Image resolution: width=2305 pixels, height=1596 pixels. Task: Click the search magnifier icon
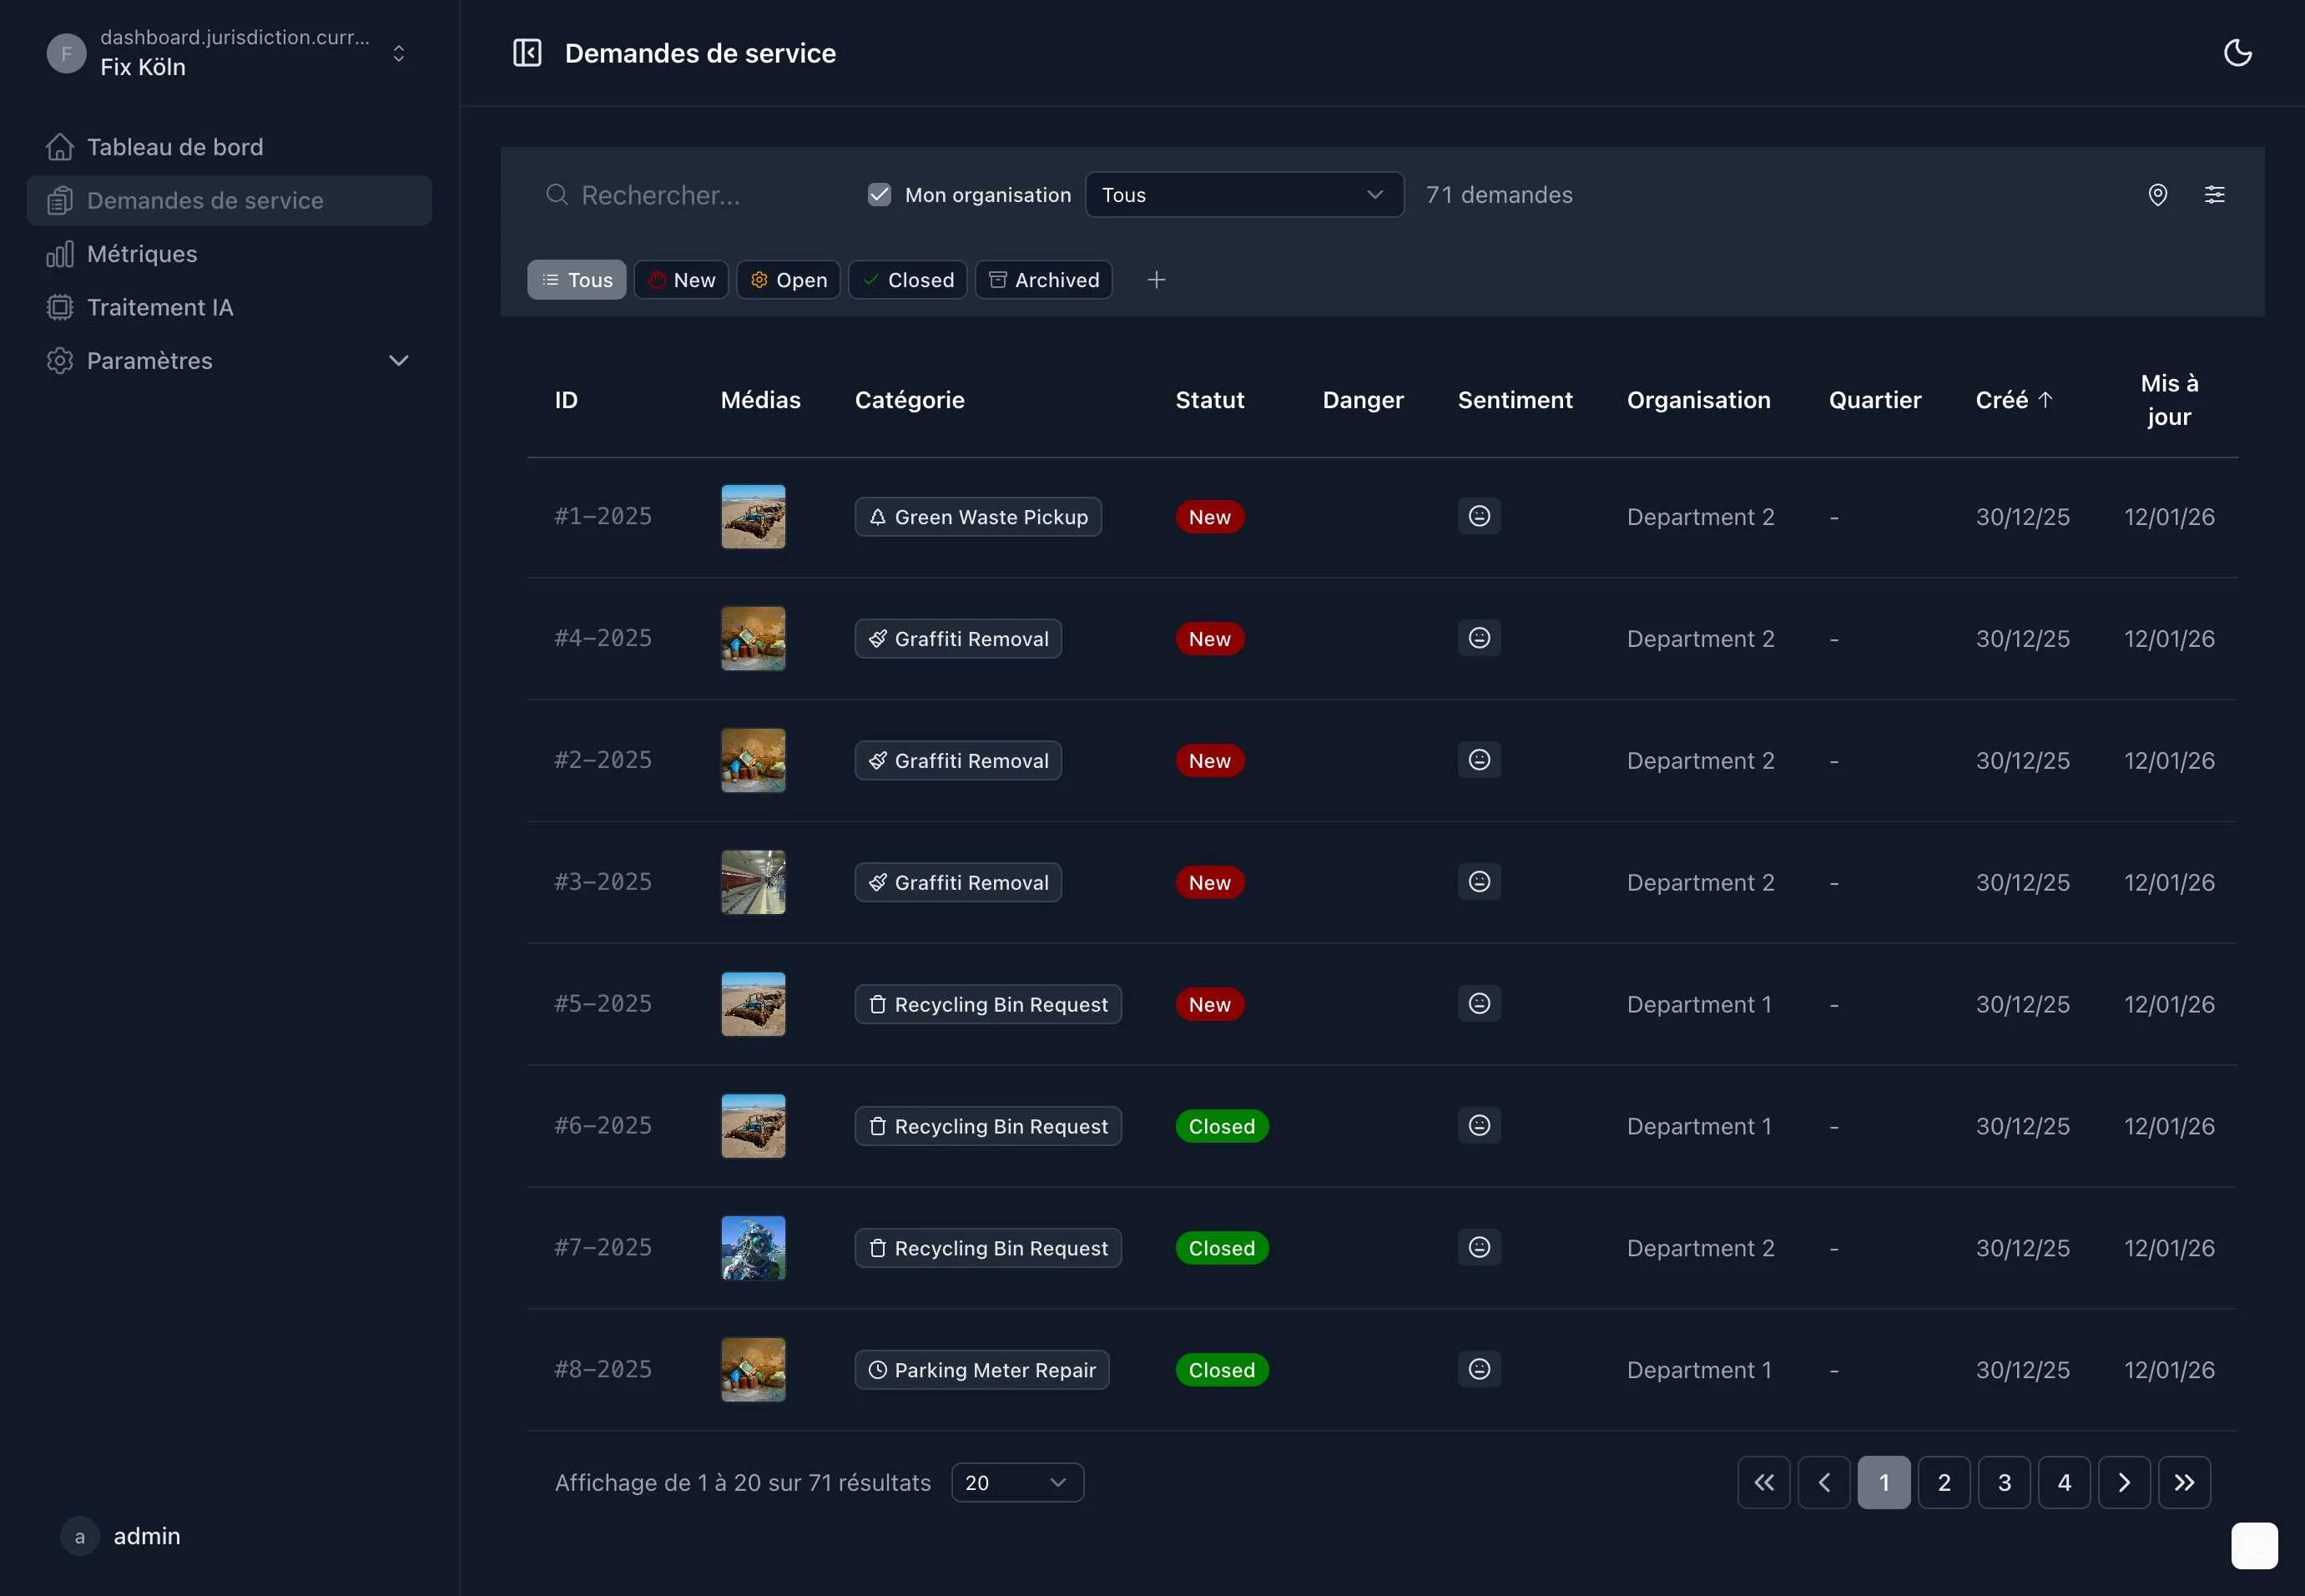tap(557, 194)
